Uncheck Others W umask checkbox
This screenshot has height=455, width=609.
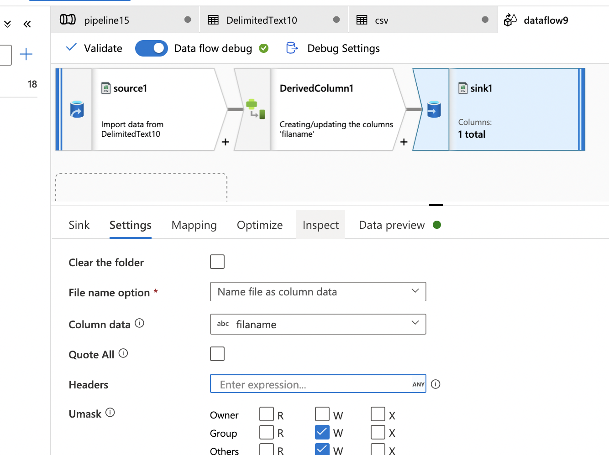tap(322, 449)
